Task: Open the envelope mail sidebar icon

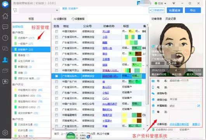Action: pyautogui.click(x=5, y=71)
